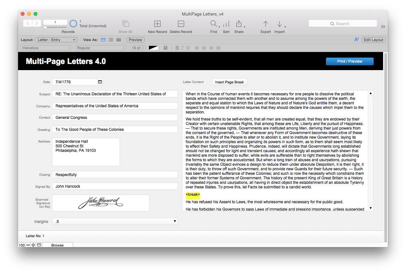The image size is (406, 273).
Task: Click the Sort icon in toolbar
Action: pyautogui.click(x=226, y=24)
